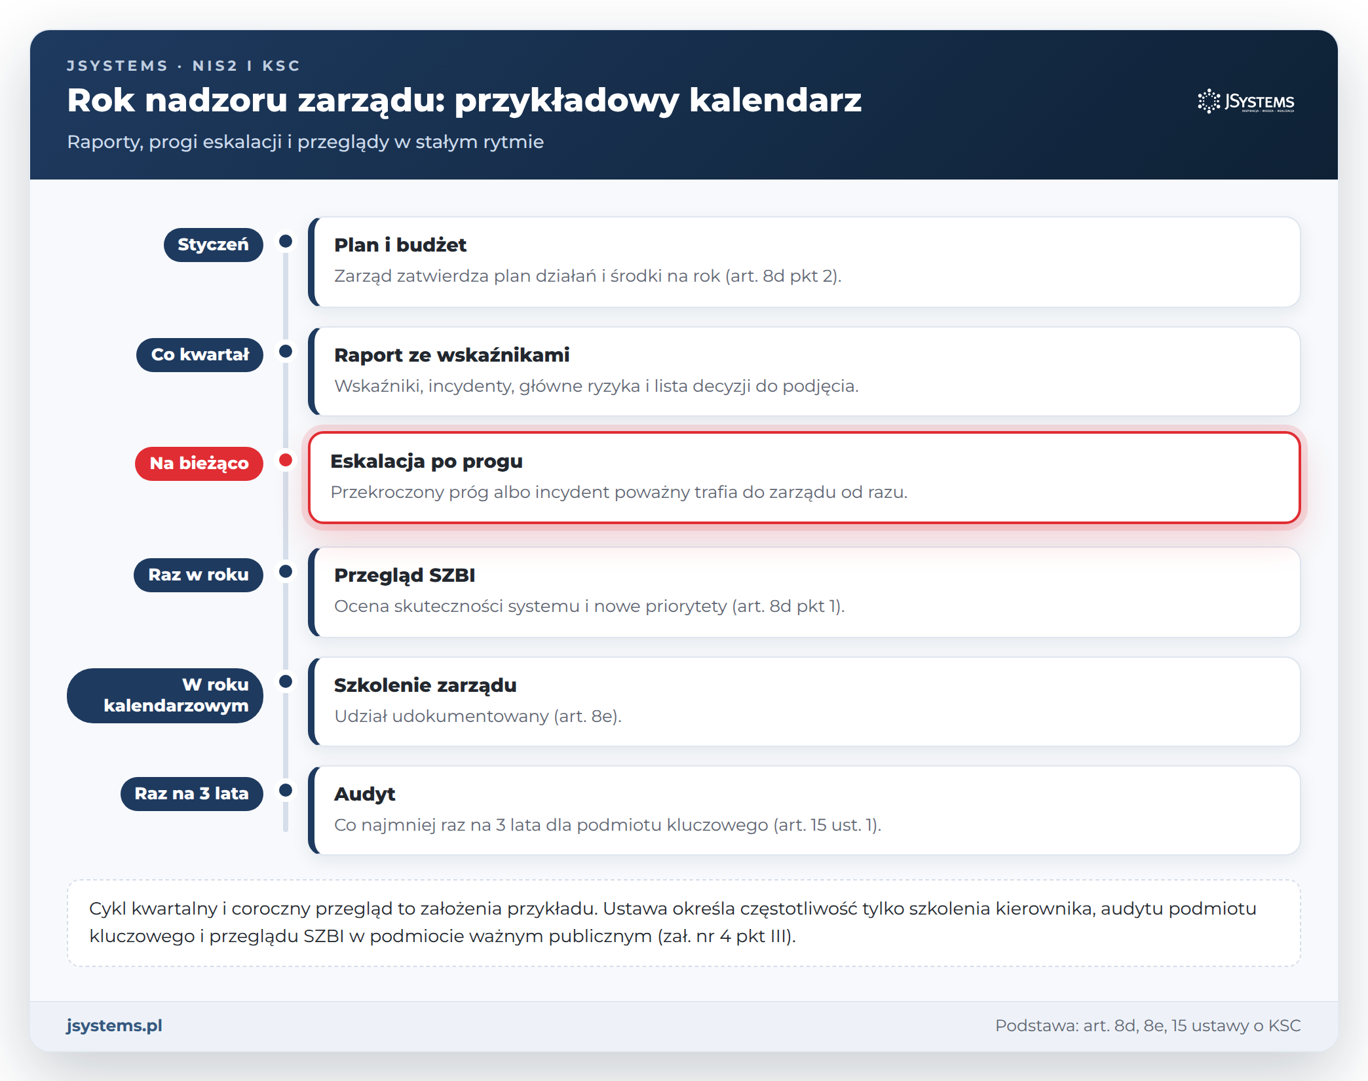Select the Styczeń timeline label
1368x1081 pixels.
213,244
